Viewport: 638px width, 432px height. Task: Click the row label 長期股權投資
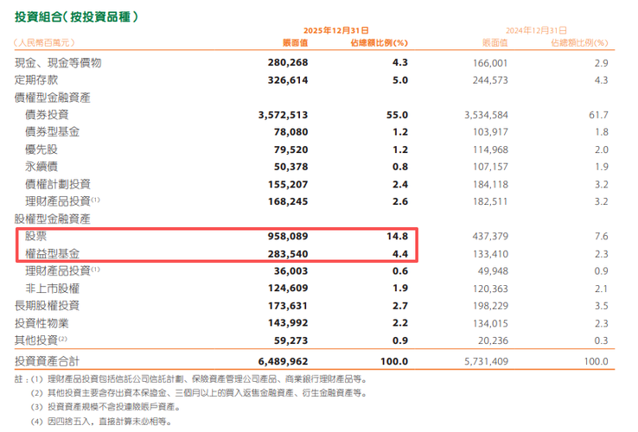[47, 306]
